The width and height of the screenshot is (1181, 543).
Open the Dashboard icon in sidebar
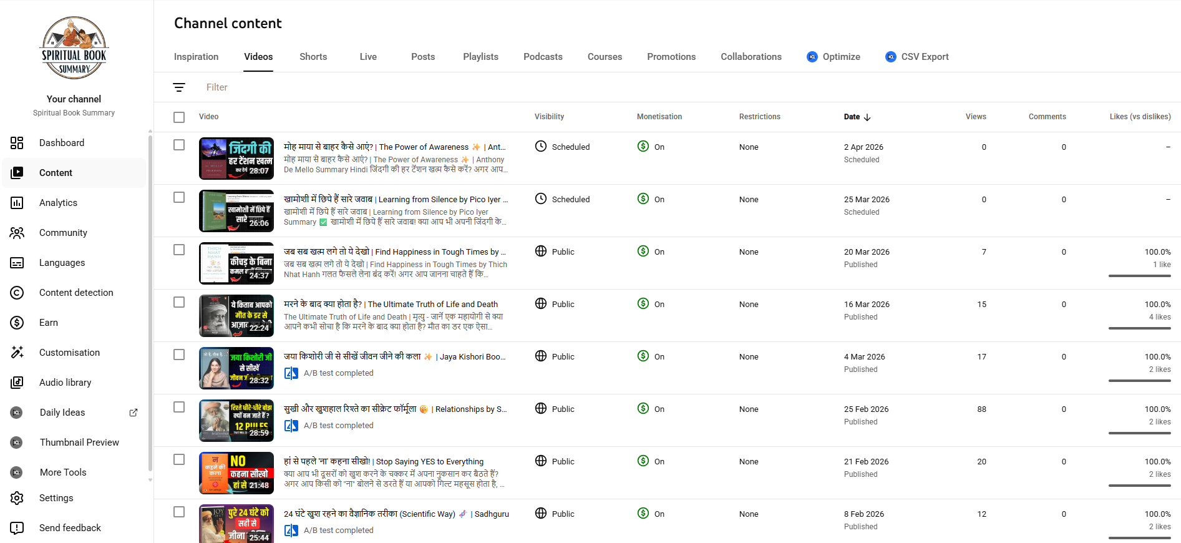(17, 143)
